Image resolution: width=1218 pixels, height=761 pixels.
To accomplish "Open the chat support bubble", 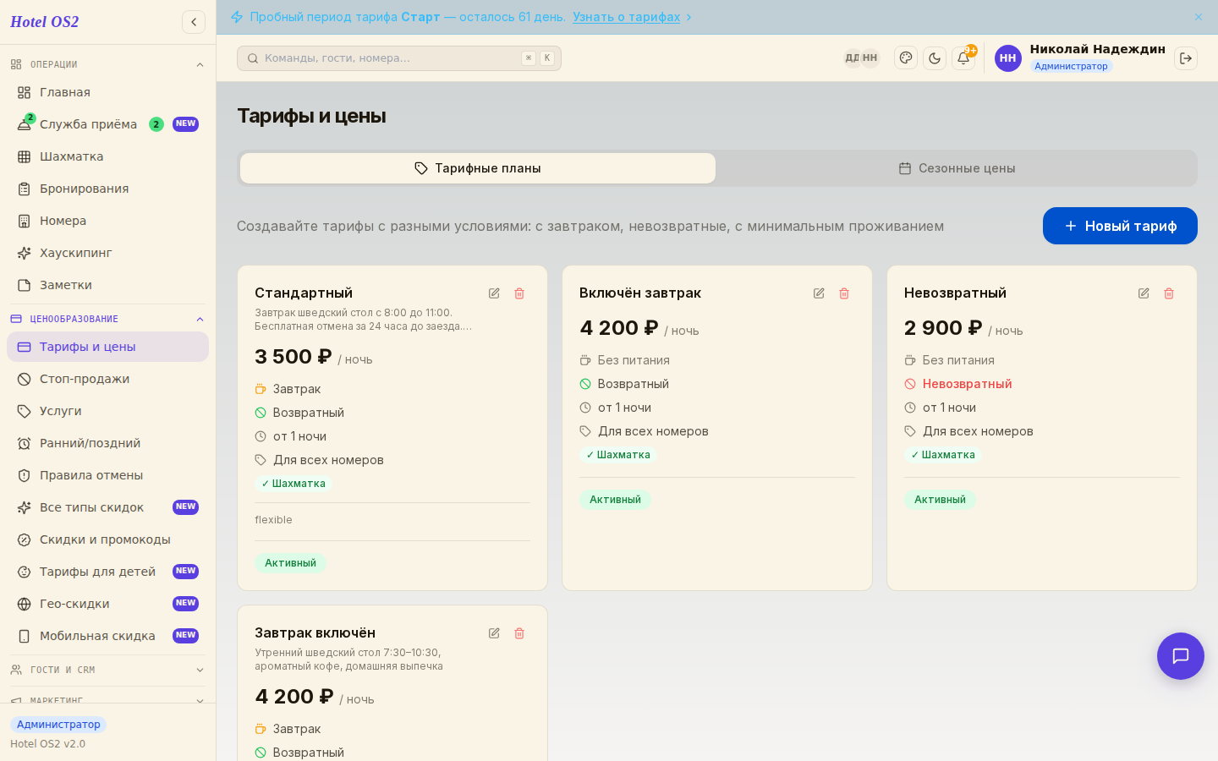I will point(1181,656).
